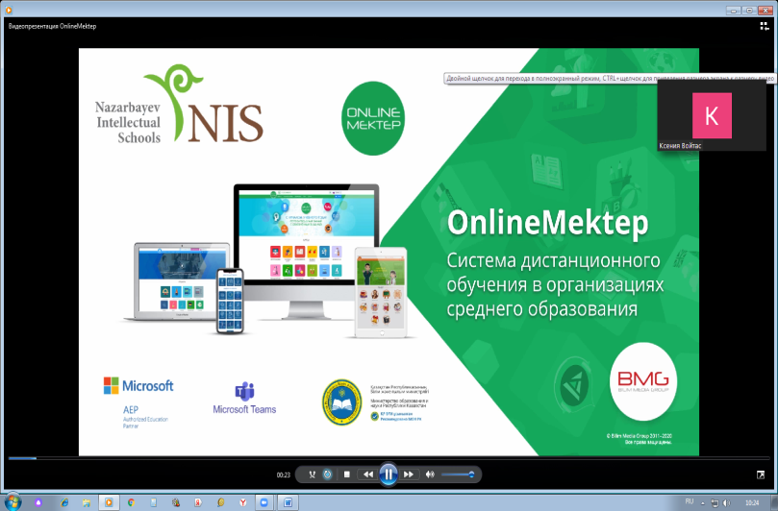Toggle repeat mode in player controls

328,474
